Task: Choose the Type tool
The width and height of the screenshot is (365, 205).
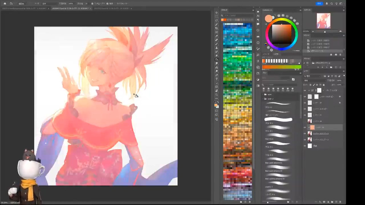Action: coord(217,79)
